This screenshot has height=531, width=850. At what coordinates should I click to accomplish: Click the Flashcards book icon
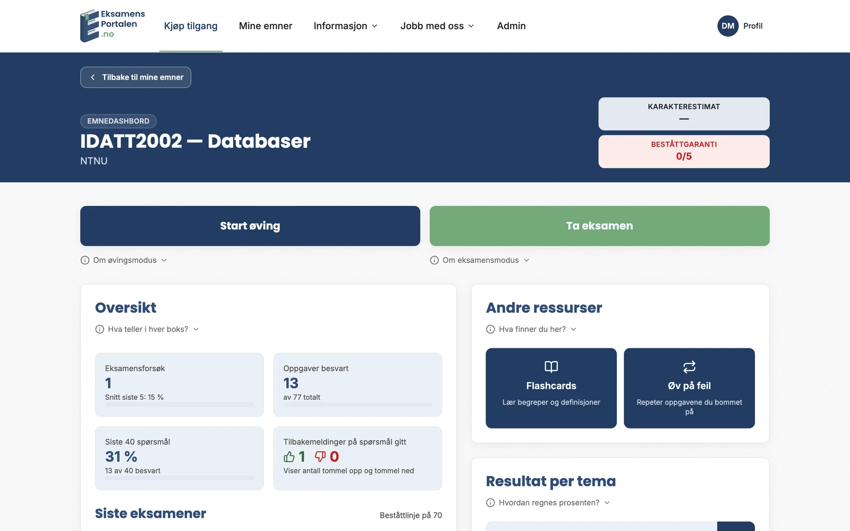(551, 366)
